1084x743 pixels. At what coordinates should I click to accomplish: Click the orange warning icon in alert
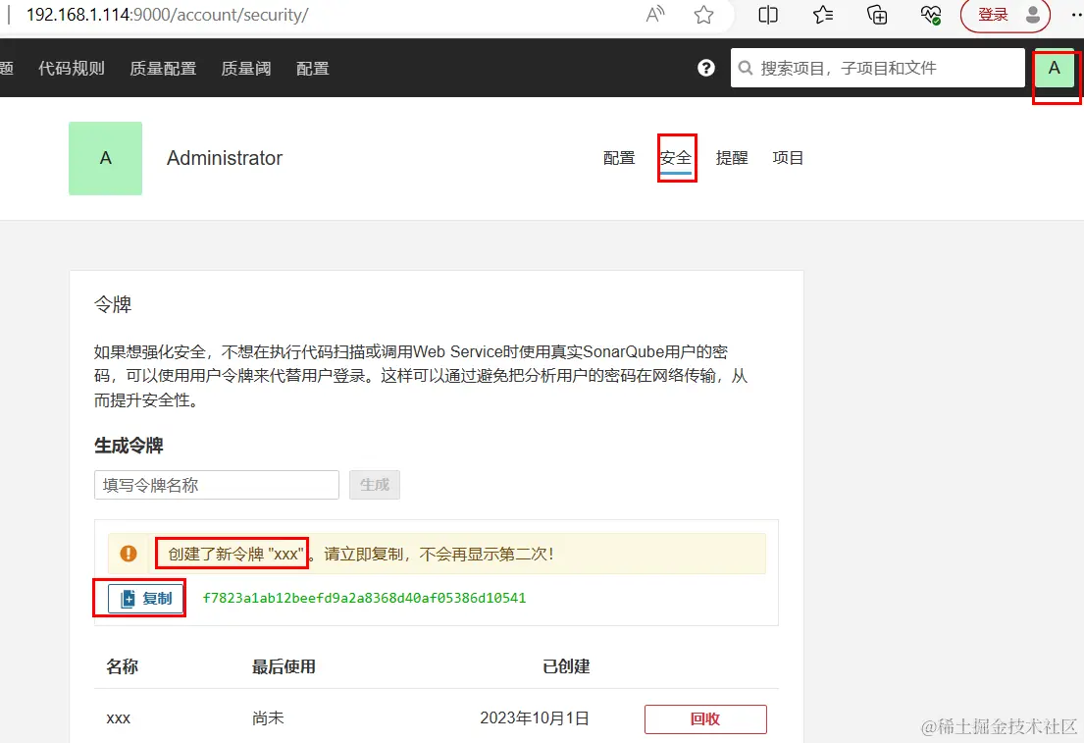tap(128, 554)
